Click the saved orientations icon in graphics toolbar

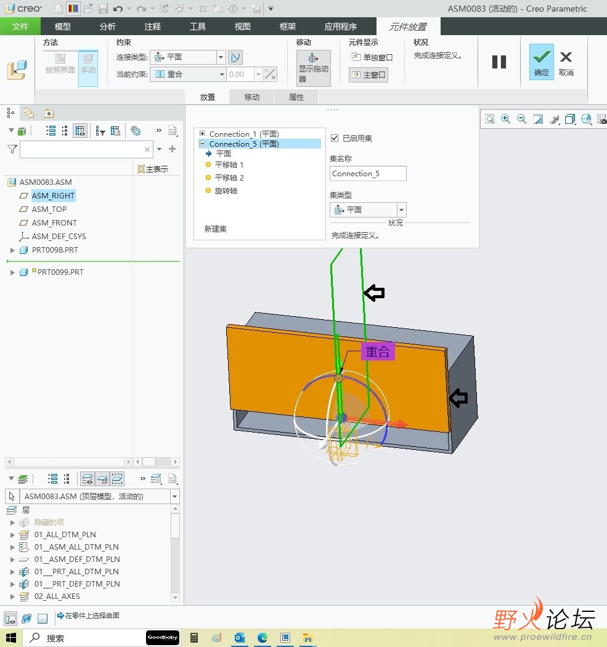(x=586, y=120)
